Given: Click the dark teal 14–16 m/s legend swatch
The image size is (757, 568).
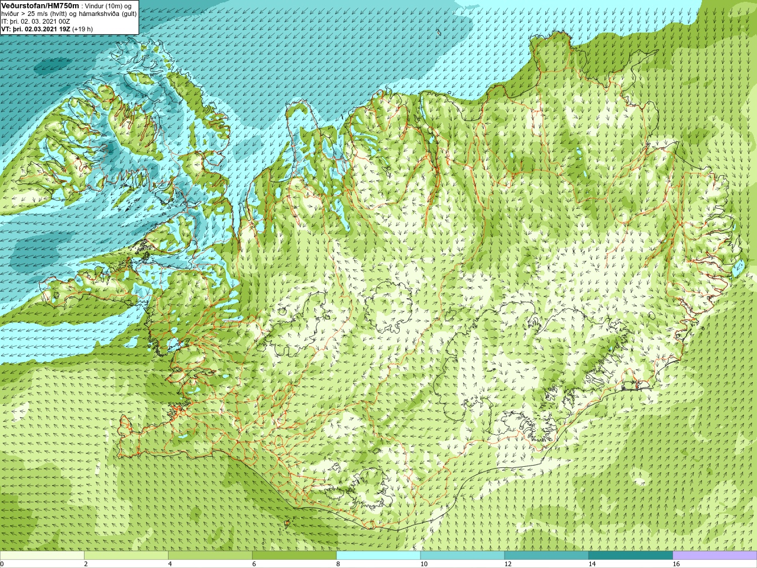Looking at the screenshot, I should coord(630,555).
